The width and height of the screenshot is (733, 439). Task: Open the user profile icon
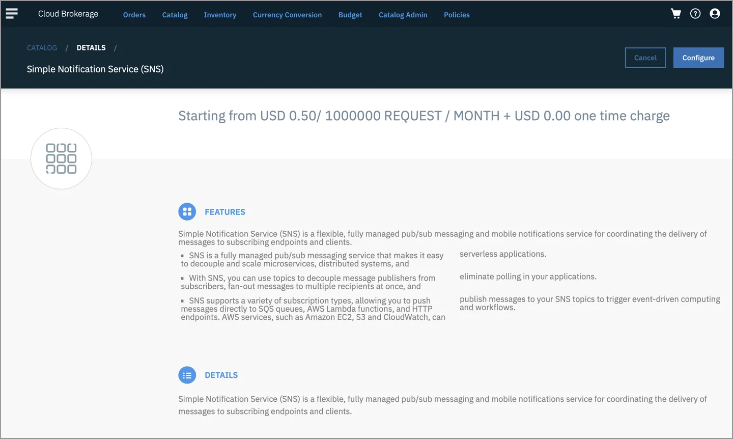coord(715,14)
